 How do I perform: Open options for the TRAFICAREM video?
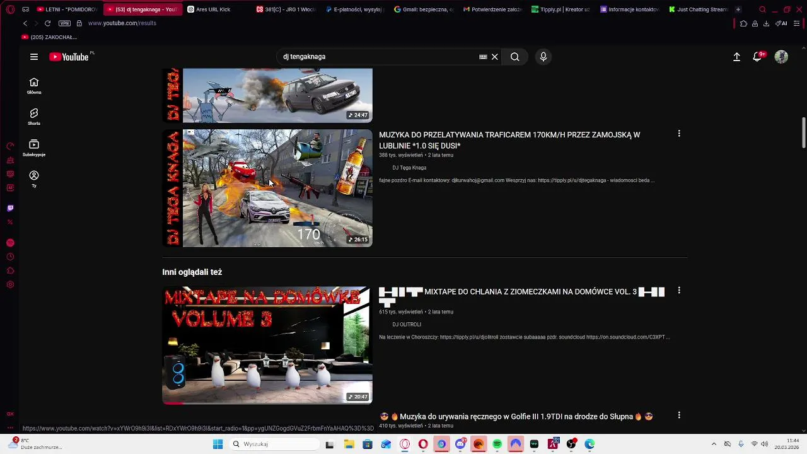(x=679, y=134)
